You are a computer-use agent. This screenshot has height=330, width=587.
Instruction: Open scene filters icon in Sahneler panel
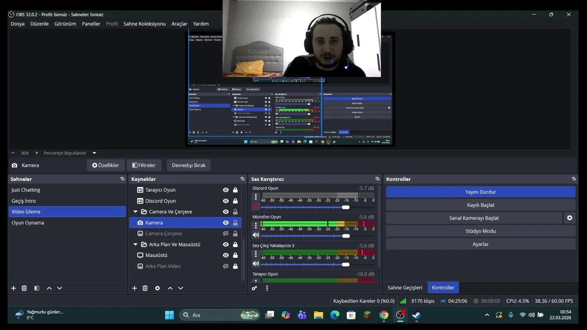coord(37,288)
